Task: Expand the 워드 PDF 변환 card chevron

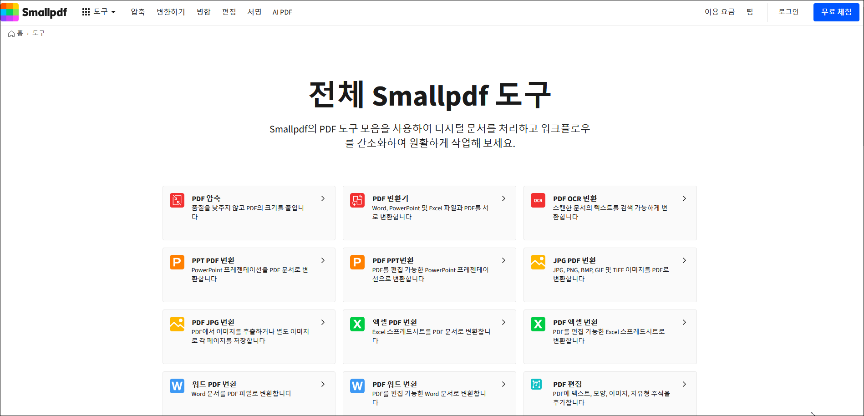Action: pyautogui.click(x=323, y=384)
